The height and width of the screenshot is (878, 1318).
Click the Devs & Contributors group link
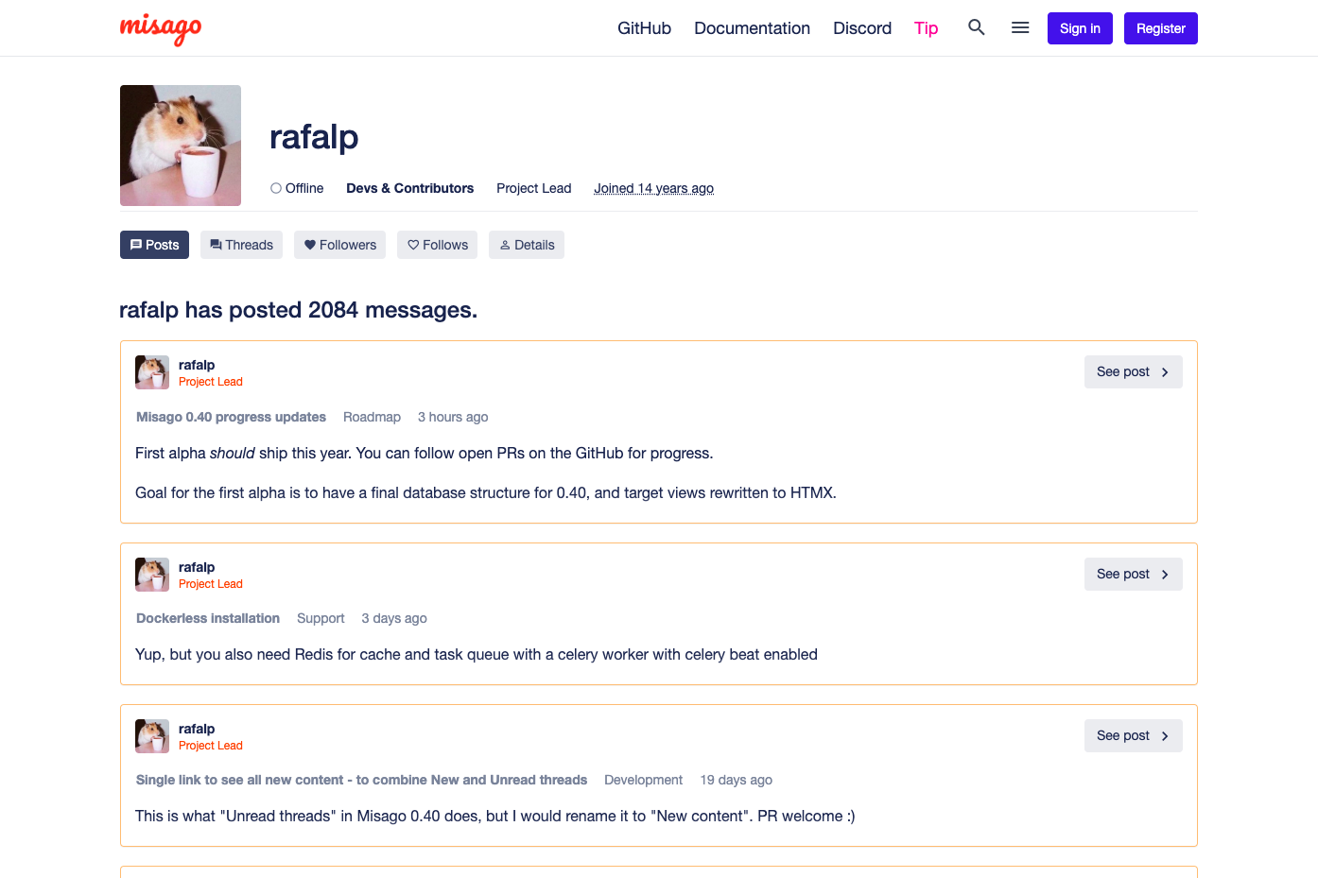pyautogui.click(x=409, y=188)
